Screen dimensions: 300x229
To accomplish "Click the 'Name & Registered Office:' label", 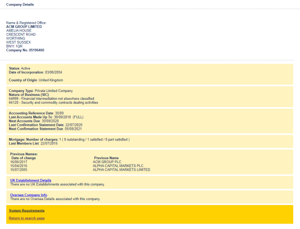I will pos(26,23).
